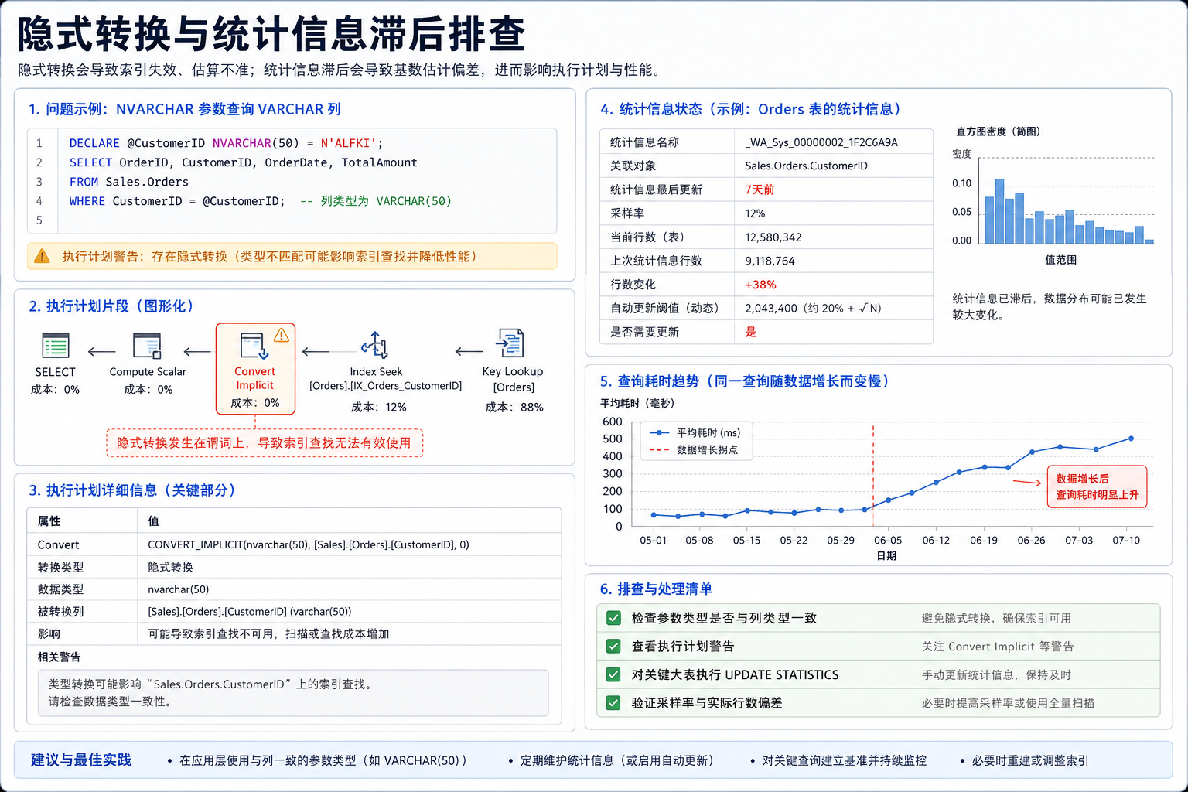Click section heading 6. 排查与处理清单

(x=656, y=589)
